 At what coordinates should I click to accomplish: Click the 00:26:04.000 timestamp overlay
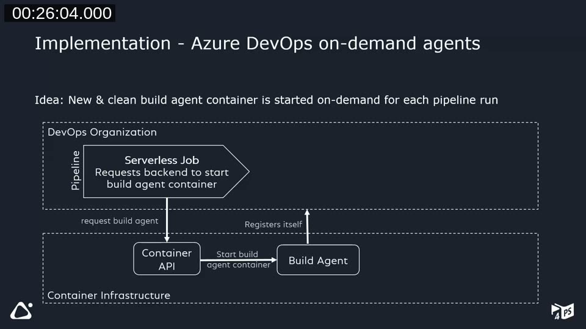pyautogui.click(x=60, y=13)
